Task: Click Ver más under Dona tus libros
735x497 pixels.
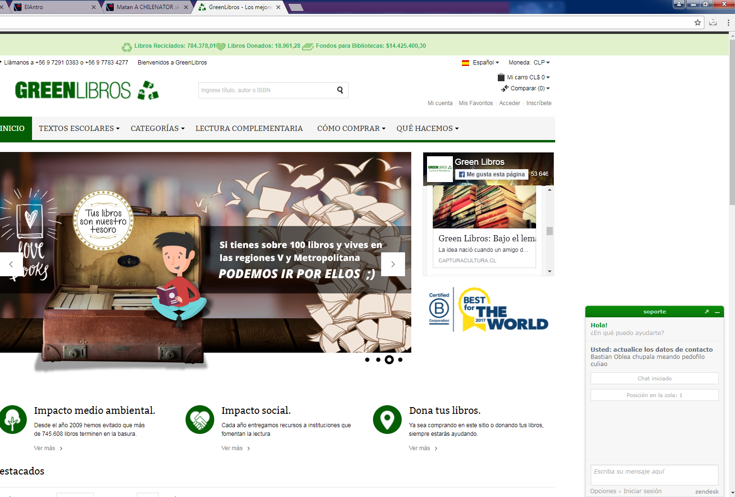Action: tap(423, 448)
